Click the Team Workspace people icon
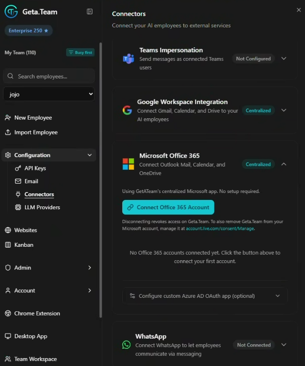Viewport: 305px width, 366px height. click(x=8, y=359)
